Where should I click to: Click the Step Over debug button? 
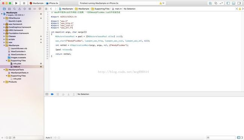63,94
